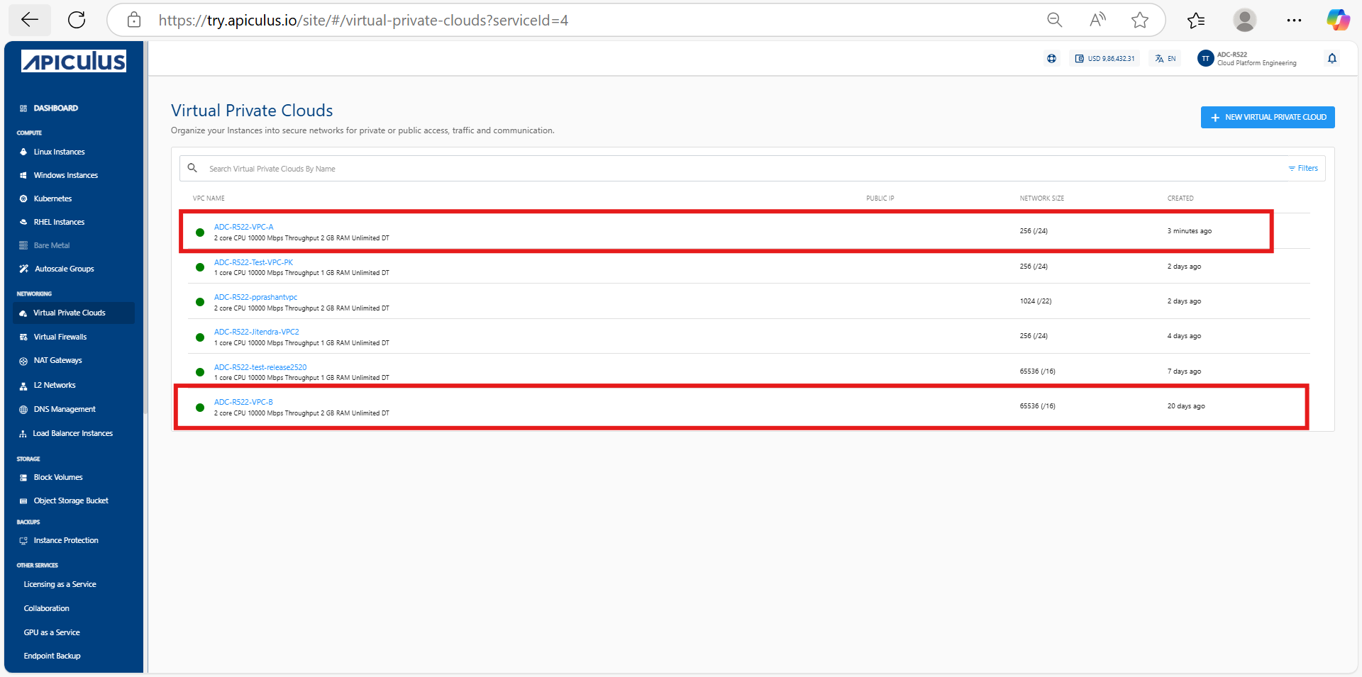Open Virtual Firewalls in sidebar
1362x677 pixels.
pyautogui.click(x=60, y=337)
